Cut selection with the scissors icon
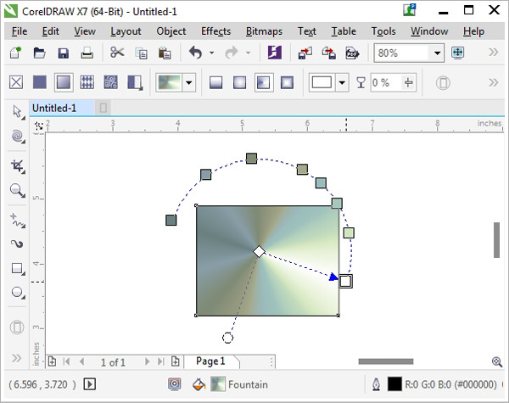 point(117,53)
